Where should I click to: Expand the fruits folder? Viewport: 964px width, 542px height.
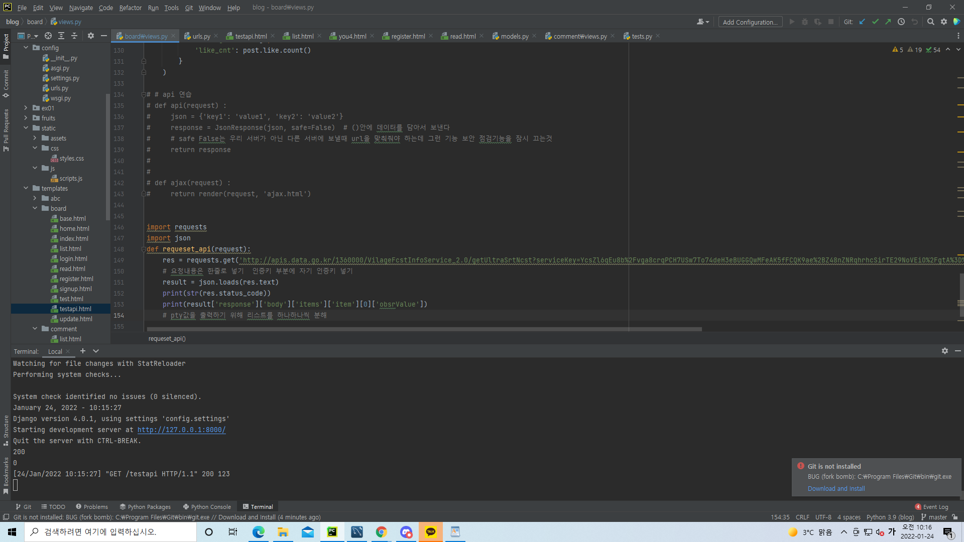pyautogui.click(x=26, y=118)
